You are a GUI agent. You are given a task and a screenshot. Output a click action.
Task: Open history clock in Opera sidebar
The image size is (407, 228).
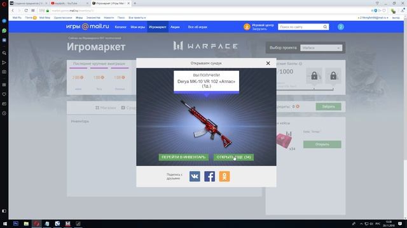pyautogui.click(x=4, y=113)
